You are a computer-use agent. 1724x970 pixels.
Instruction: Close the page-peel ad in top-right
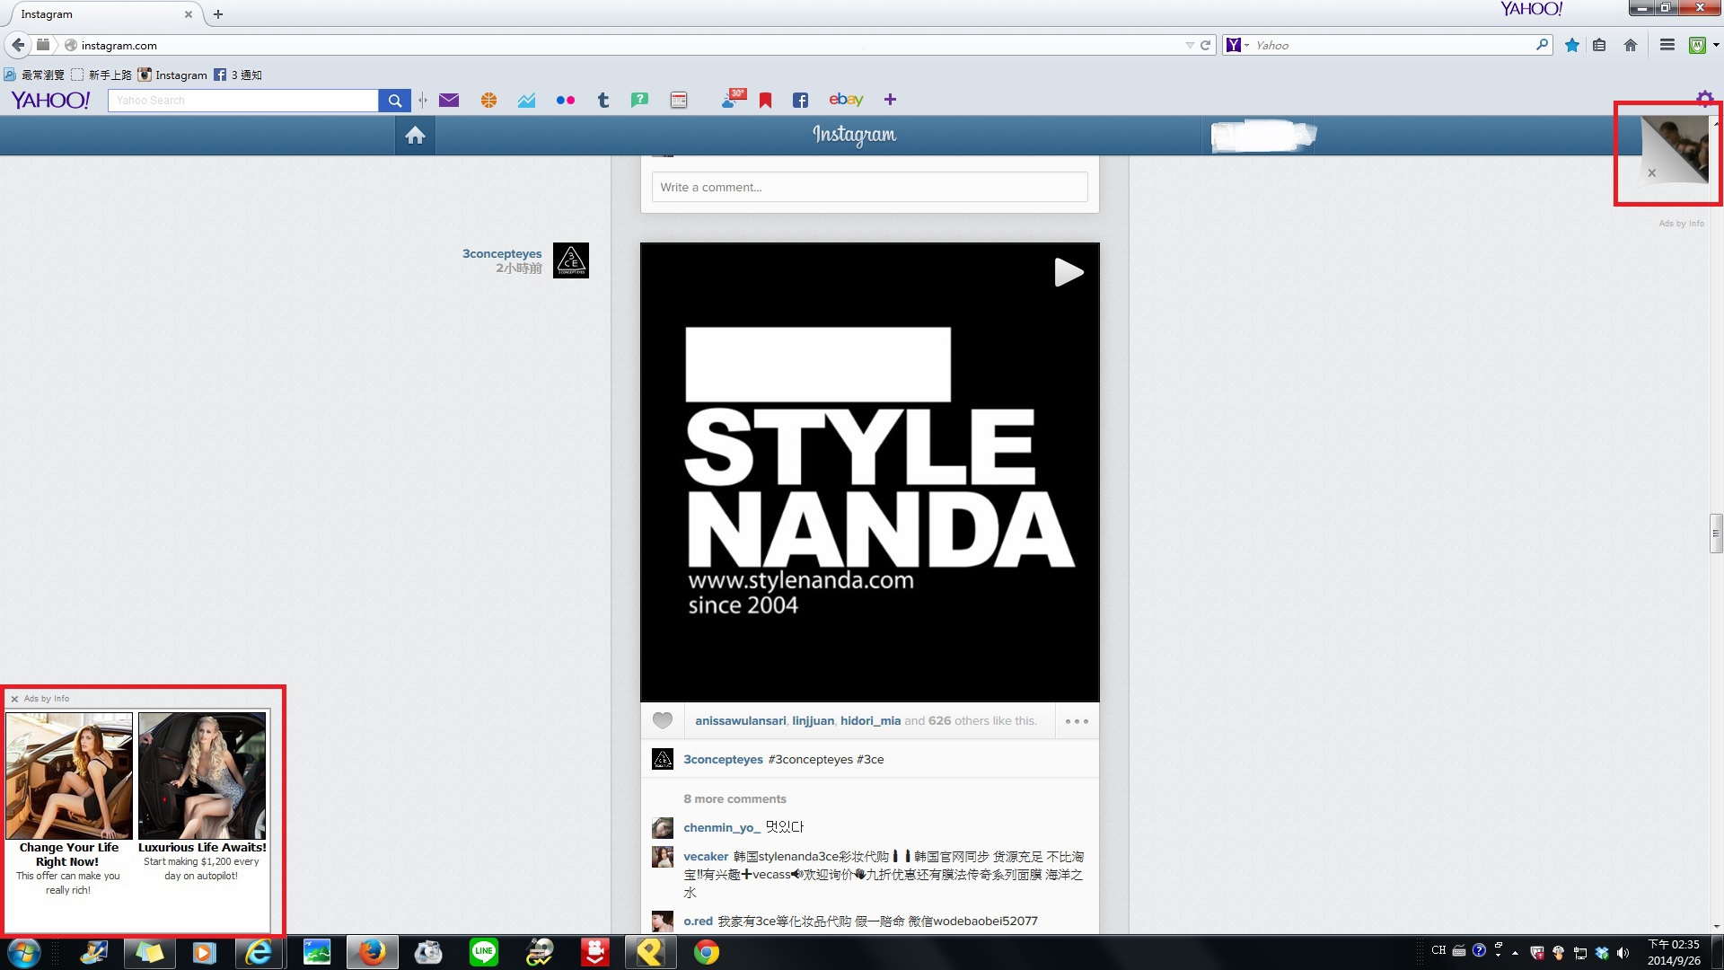pos(1651,172)
